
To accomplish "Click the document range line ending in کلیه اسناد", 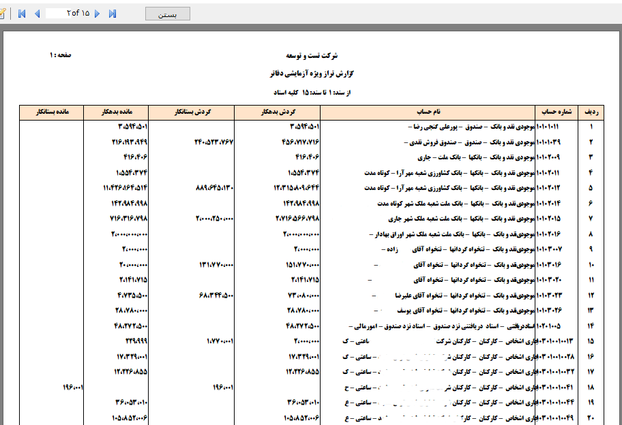I will click(312, 93).
